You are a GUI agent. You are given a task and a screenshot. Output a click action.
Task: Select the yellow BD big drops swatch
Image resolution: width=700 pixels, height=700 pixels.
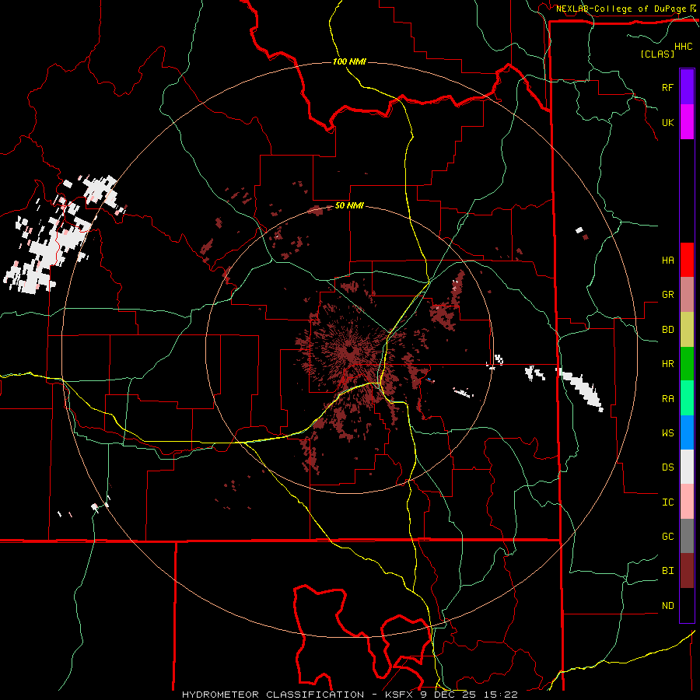(687, 330)
